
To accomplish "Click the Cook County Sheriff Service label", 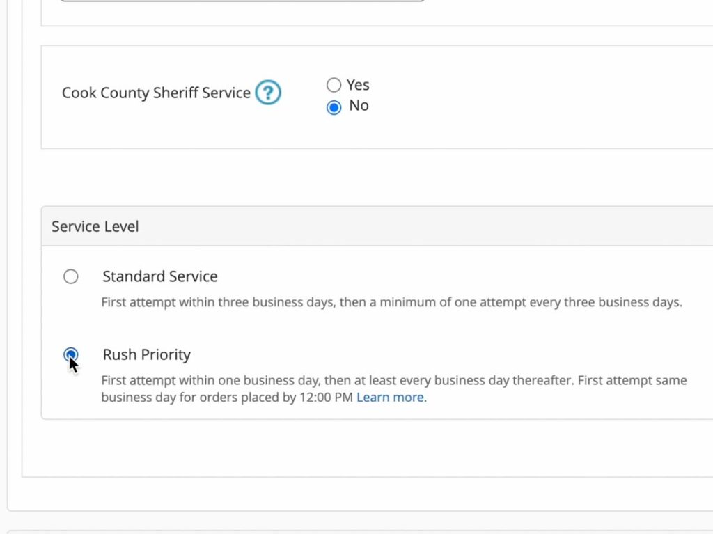I will click(x=155, y=92).
